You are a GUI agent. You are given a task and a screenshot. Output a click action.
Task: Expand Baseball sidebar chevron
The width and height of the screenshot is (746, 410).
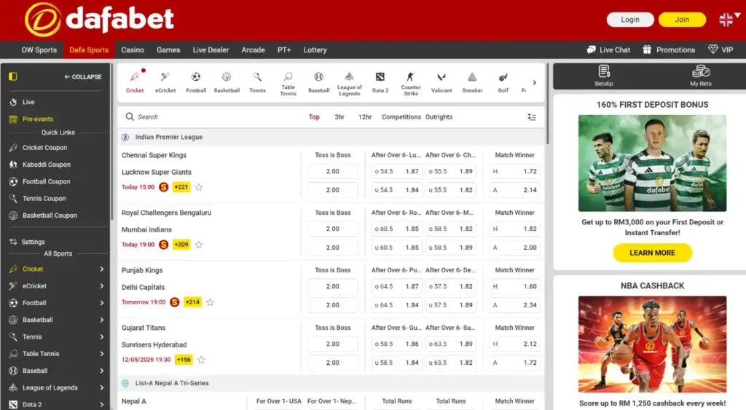point(102,371)
